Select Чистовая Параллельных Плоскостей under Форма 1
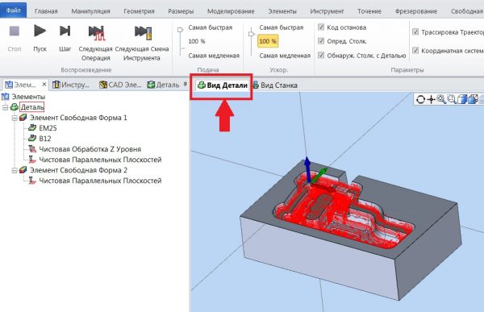Image resolution: width=484 pixels, height=312 pixels. pos(94,160)
